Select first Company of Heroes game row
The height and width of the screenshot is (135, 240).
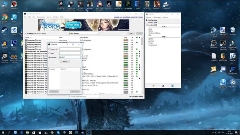point(84,40)
